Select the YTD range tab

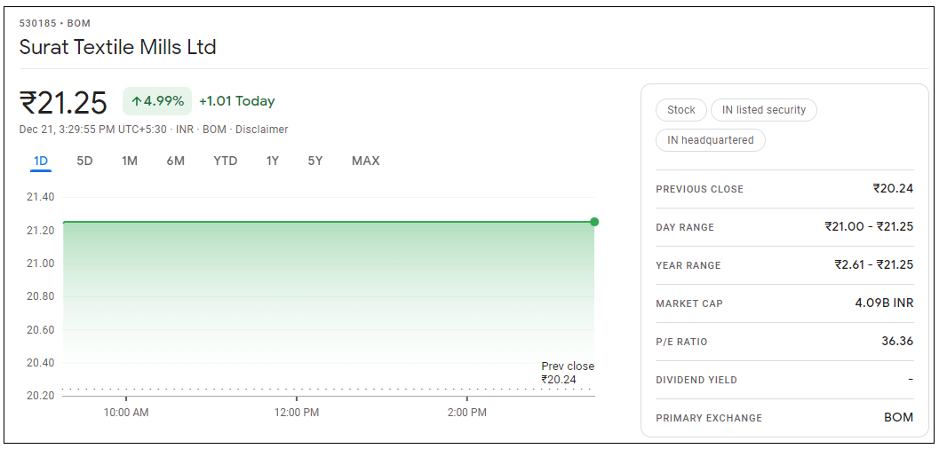(x=226, y=161)
